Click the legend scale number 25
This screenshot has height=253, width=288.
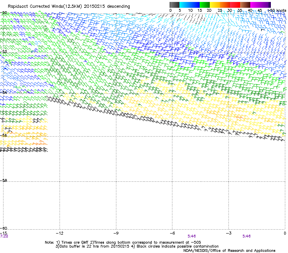coord(220,11)
